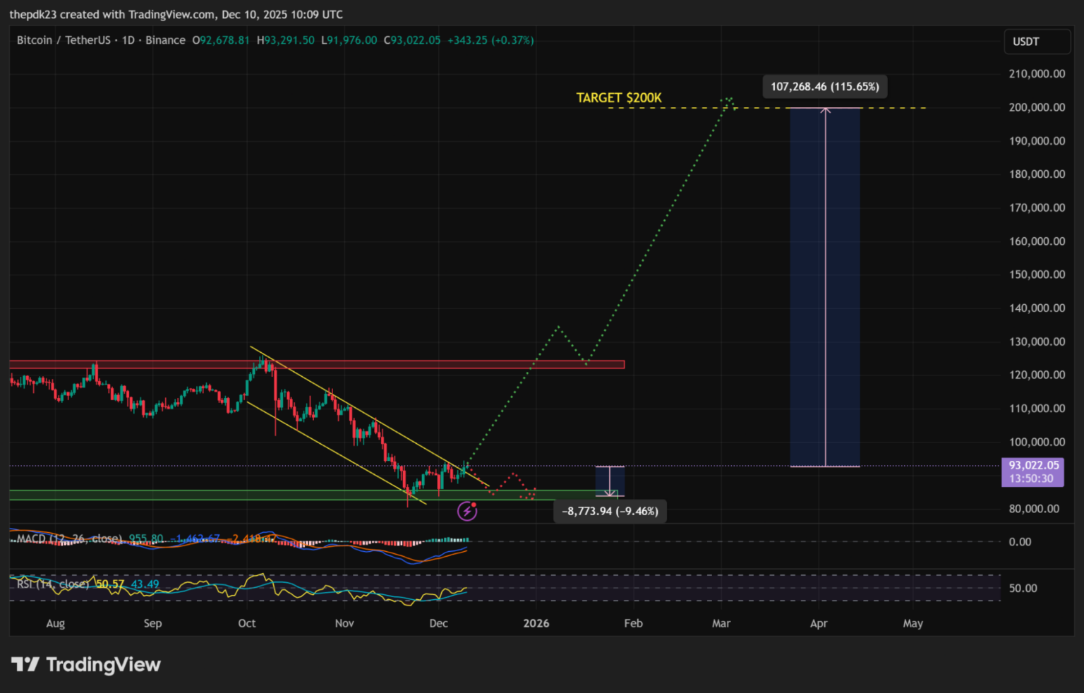Click the thepdk23 TradingView.com attribution text

pos(176,14)
